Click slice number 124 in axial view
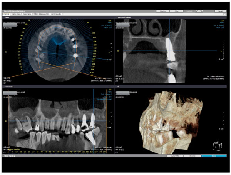The width and height of the screenshot is (231, 175). click(x=94, y=59)
